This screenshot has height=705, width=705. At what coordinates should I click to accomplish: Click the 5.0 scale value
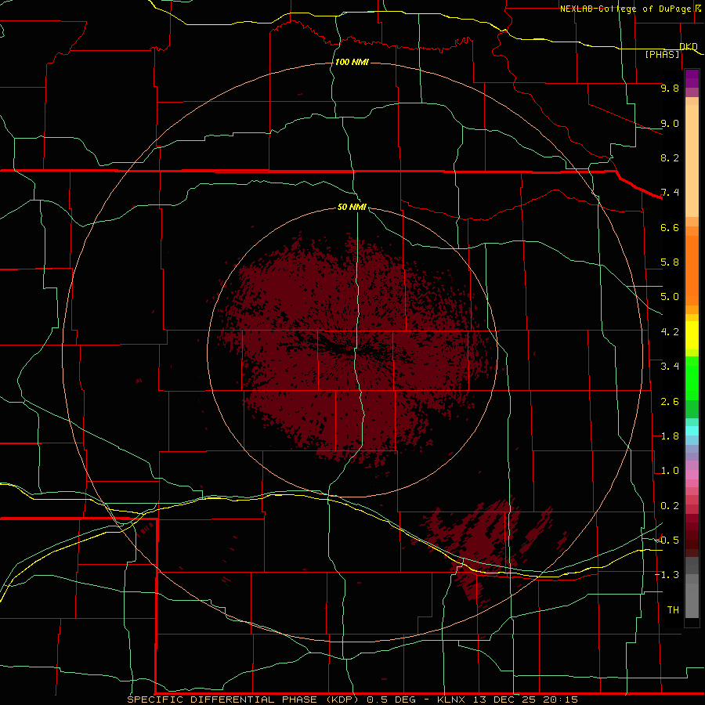pyautogui.click(x=670, y=297)
